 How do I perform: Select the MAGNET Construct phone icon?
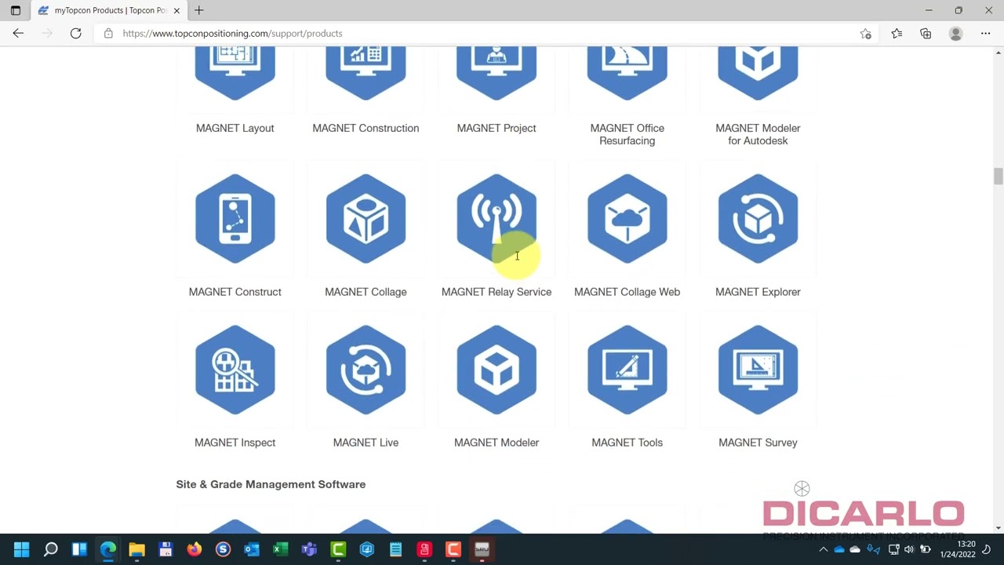tap(235, 218)
